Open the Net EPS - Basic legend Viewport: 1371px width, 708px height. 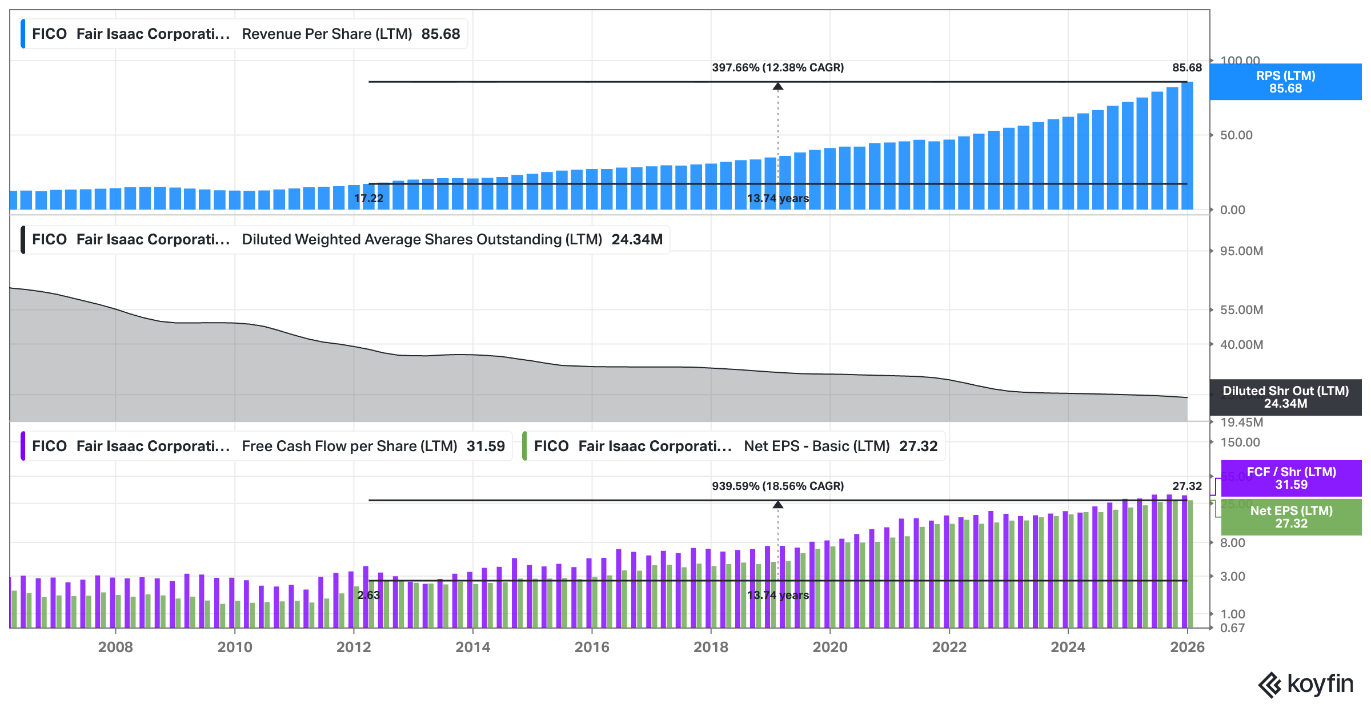[816, 446]
